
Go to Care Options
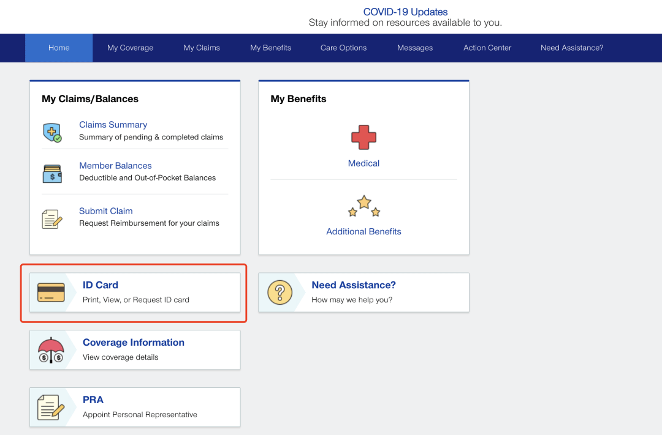[x=343, y=47]
